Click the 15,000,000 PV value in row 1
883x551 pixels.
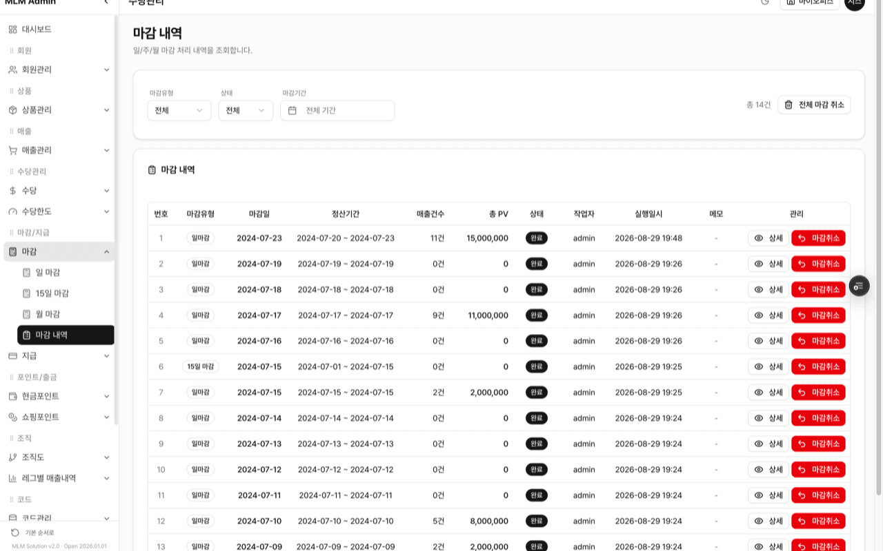(487, 238)
